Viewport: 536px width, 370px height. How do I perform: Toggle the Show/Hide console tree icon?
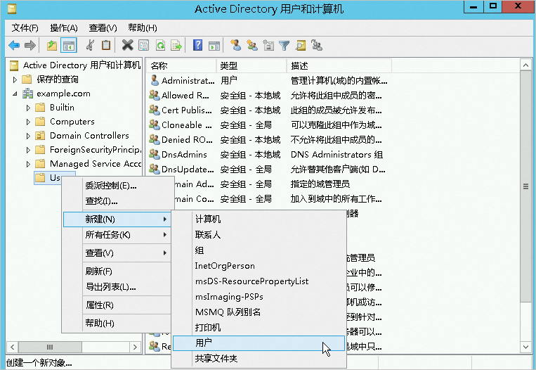(68, 45)
